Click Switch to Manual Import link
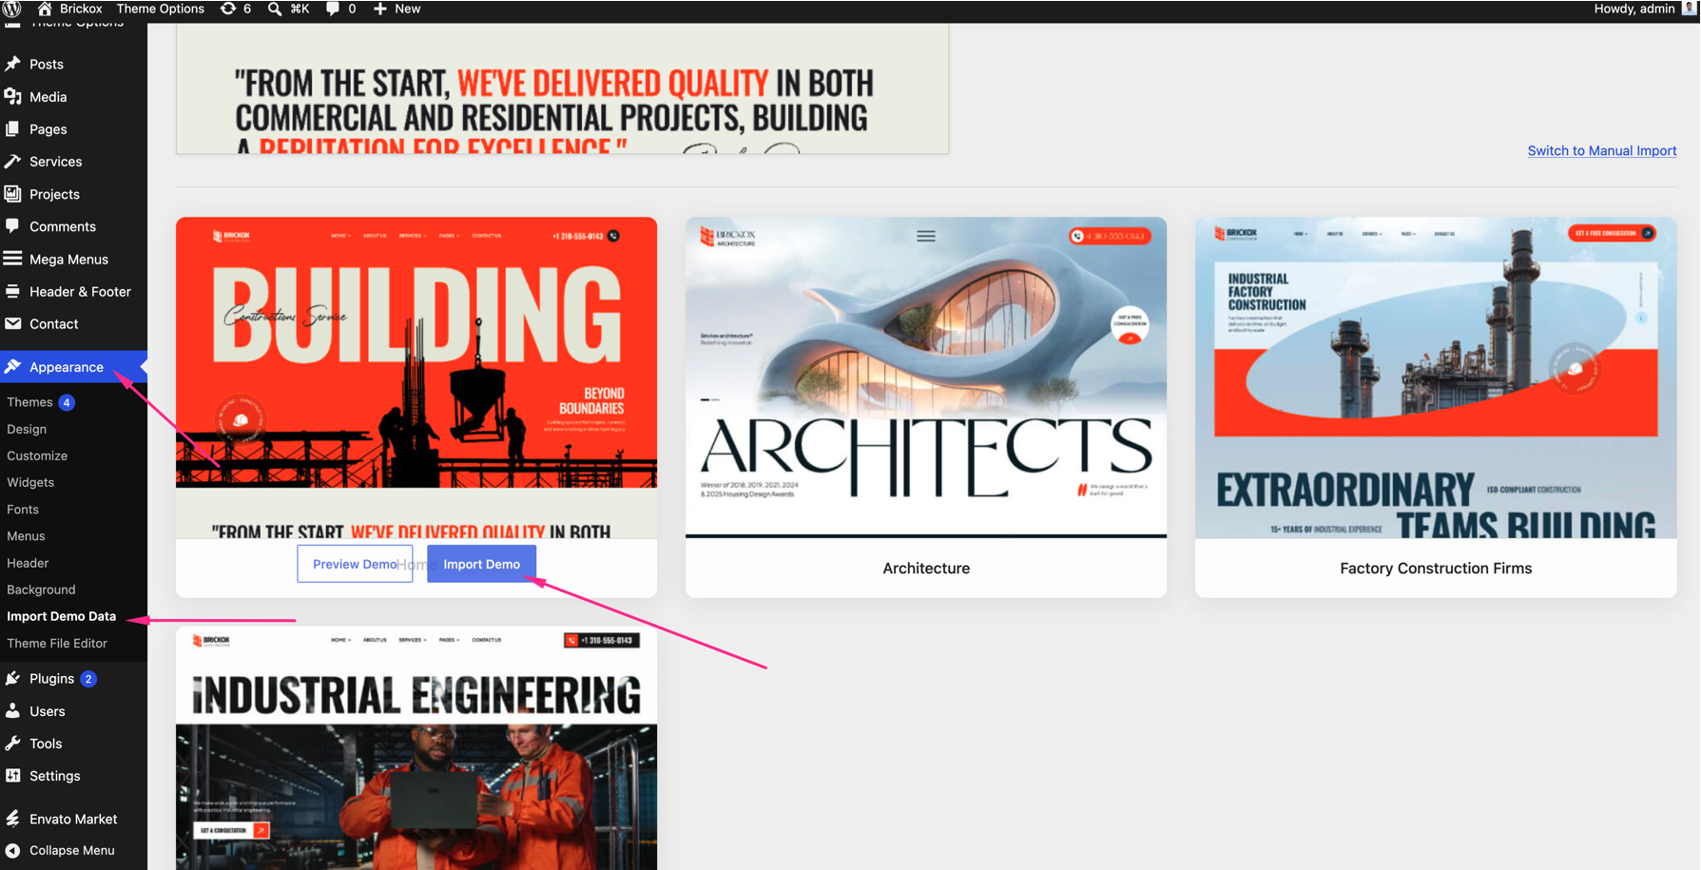This screenshot has height=870, width=1701. [x=1602, y=150]
